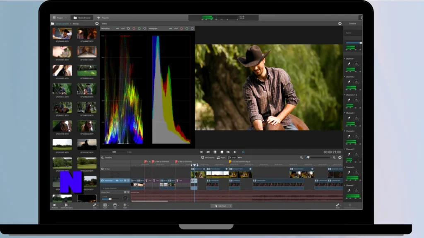Expand Audio channels under Interview track
424x238 pixels.
pyautogui.click(x=103, y=188)
